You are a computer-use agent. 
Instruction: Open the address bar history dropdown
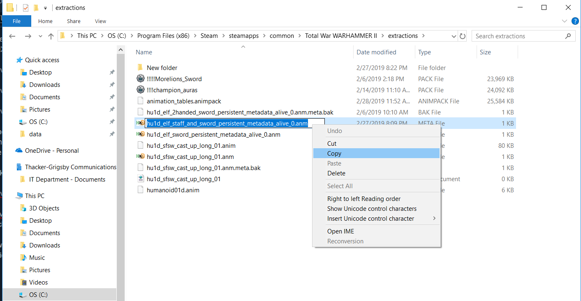(x=454, y=36)
